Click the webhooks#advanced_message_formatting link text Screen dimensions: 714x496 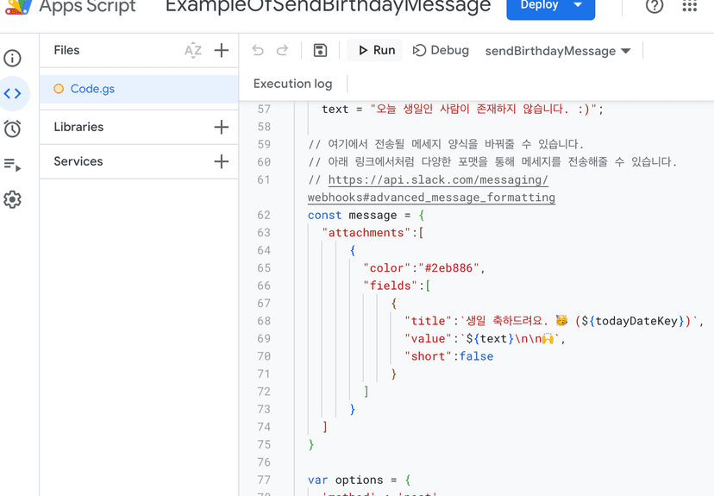431,198
